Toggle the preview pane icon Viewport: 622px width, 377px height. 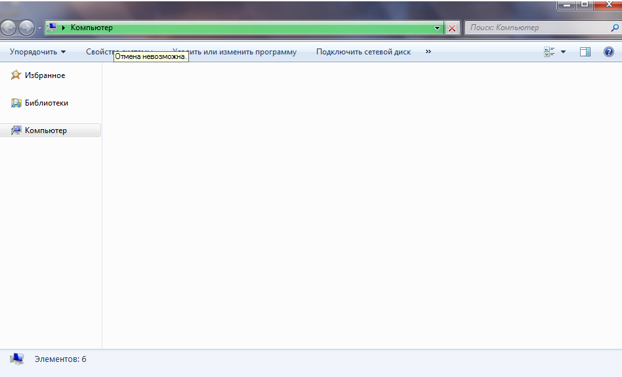tap(585, 52)
